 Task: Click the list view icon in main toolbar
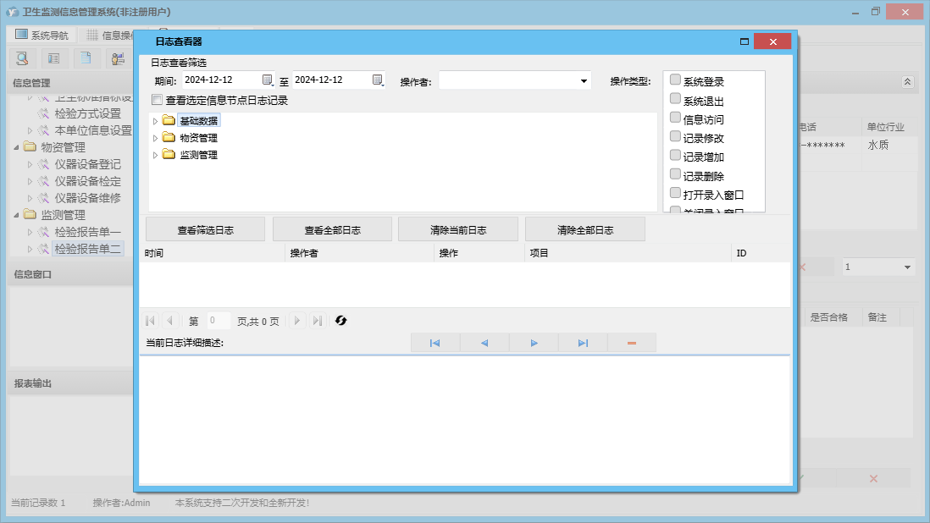click(54, 58)
